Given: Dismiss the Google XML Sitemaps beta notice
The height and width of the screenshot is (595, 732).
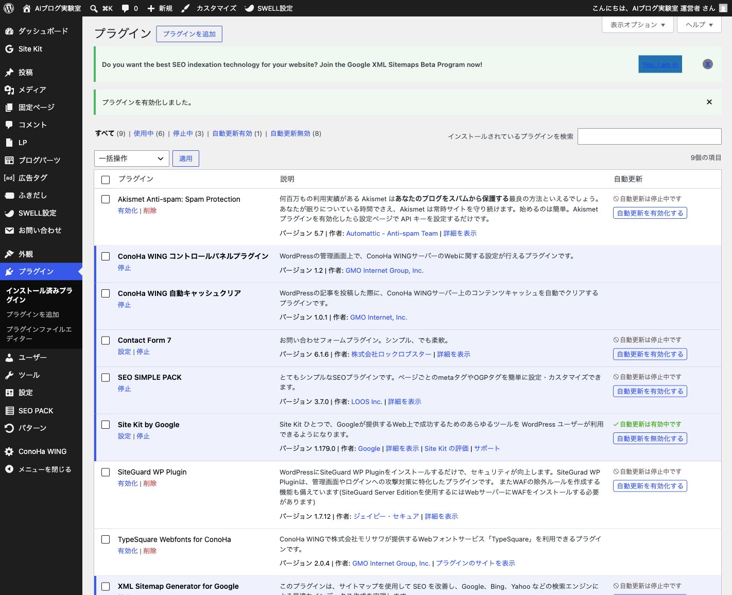Looking at the screenshot, I should 708,64.
